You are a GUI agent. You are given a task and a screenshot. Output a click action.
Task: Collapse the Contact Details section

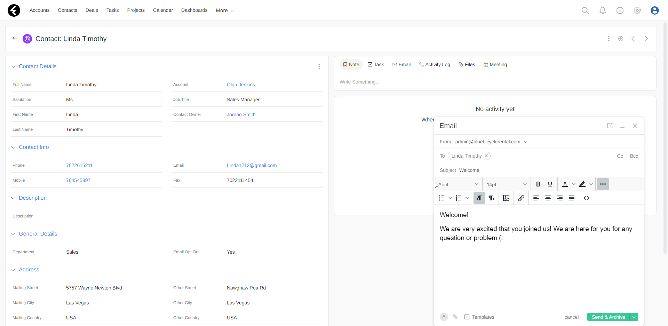pyautogui.click(x=13, y=66)
